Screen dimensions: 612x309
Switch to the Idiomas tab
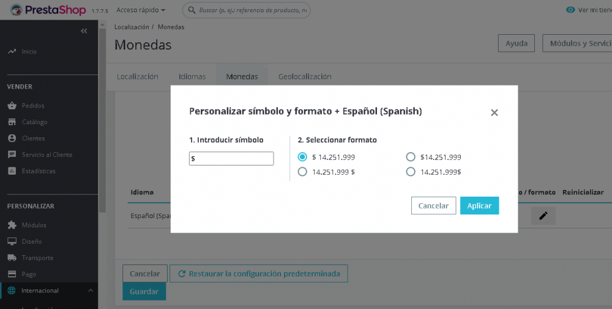click(x=192, y=77)
